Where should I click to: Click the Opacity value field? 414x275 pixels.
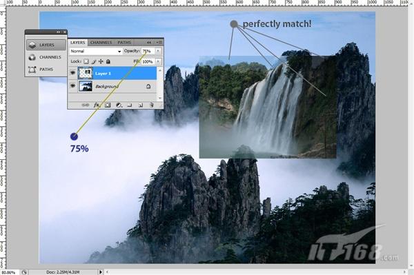(148, 51)
